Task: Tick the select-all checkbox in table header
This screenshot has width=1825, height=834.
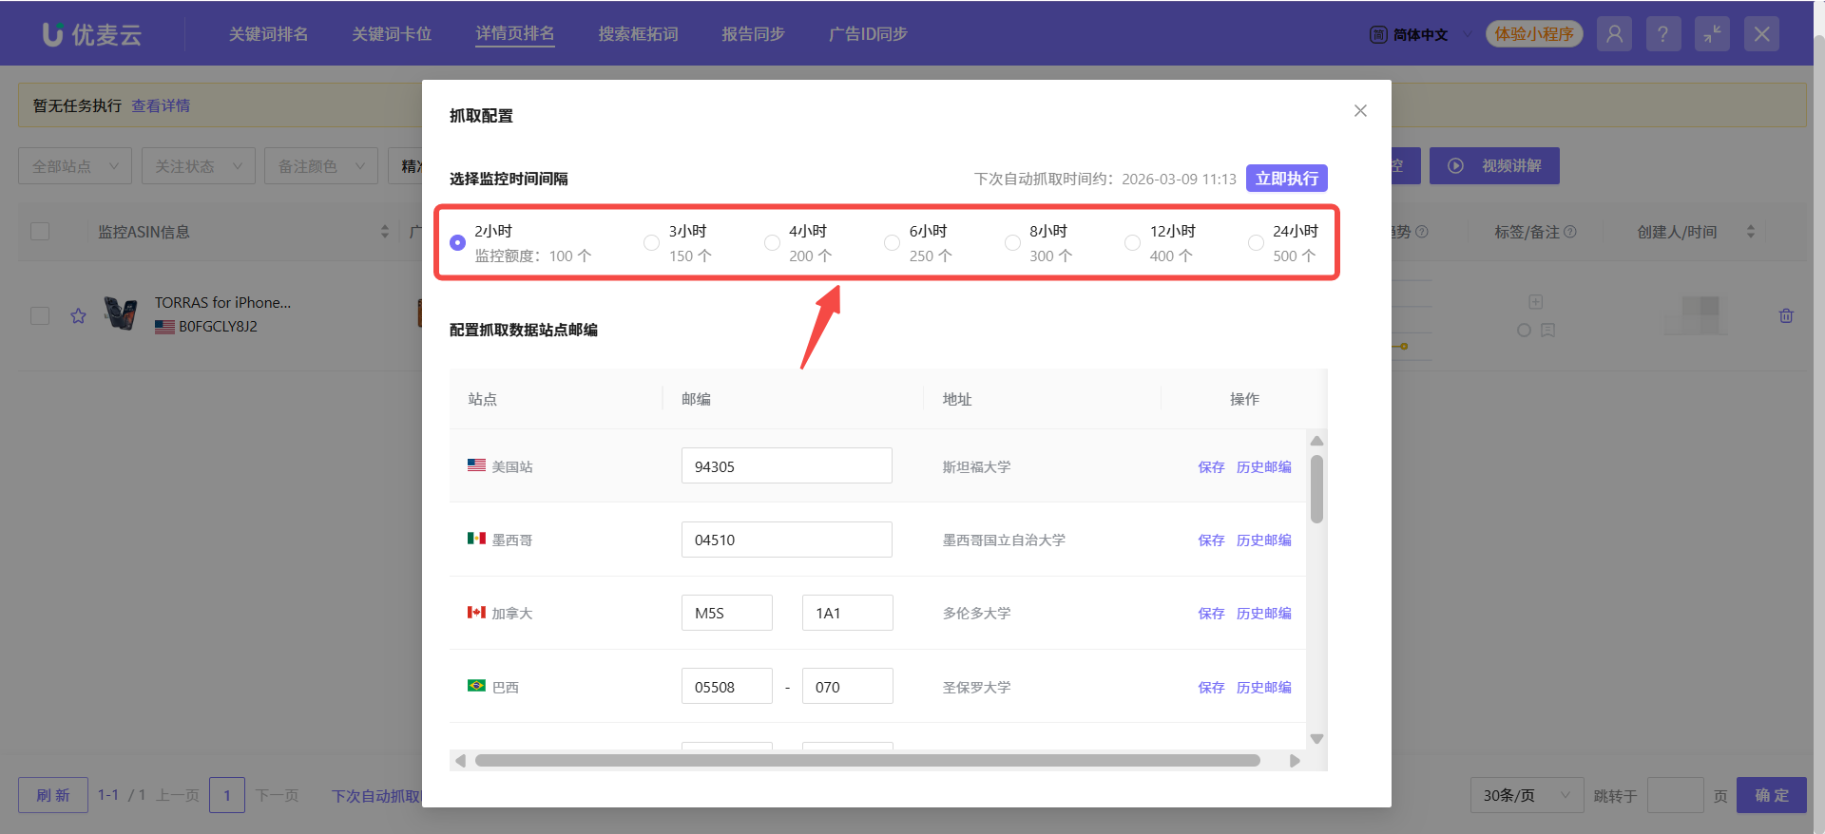Action: (x=40, y=232)
